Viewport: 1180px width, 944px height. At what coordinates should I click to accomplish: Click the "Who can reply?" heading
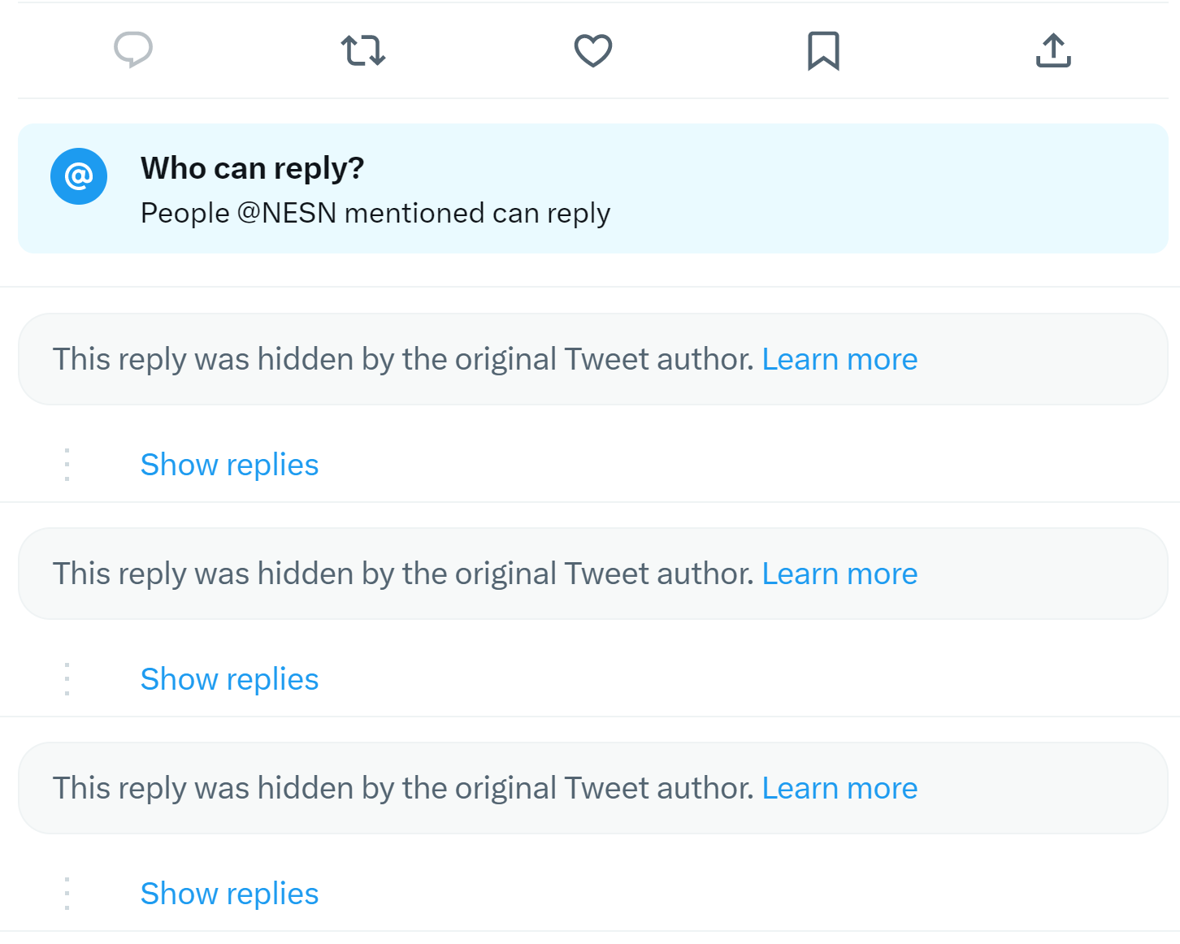point(253,168)
